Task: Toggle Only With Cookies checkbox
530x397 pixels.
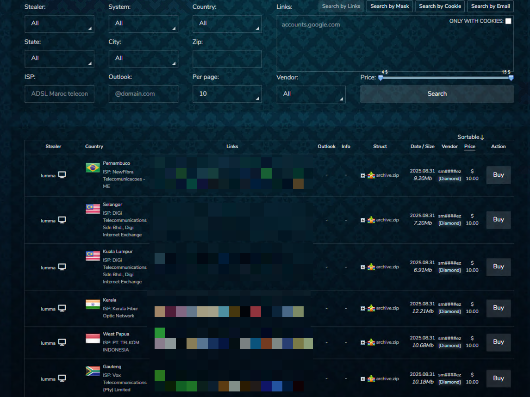Action: coord(508,21)
